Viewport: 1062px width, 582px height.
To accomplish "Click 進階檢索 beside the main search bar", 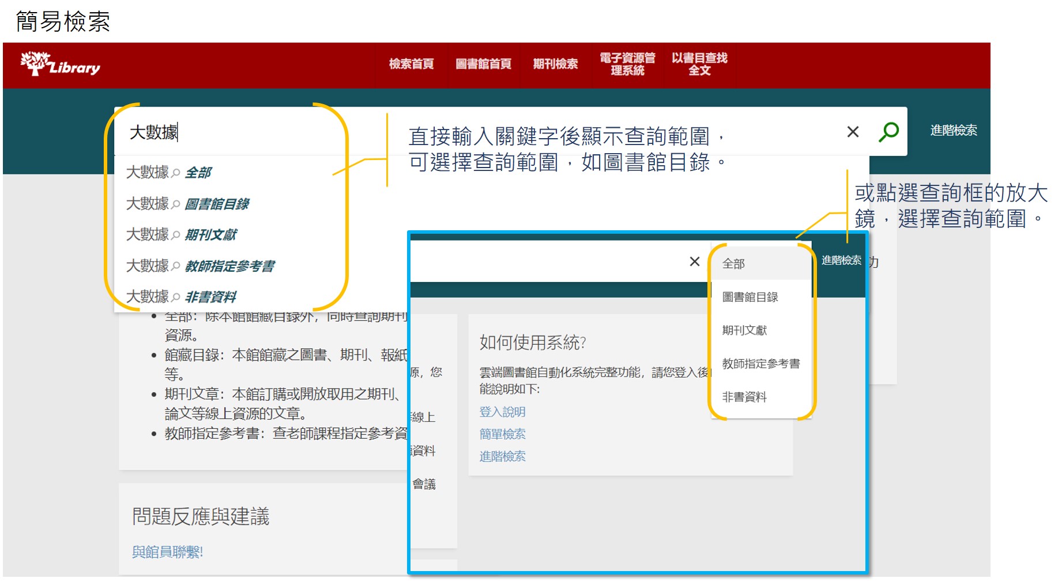I will [953, 131].
